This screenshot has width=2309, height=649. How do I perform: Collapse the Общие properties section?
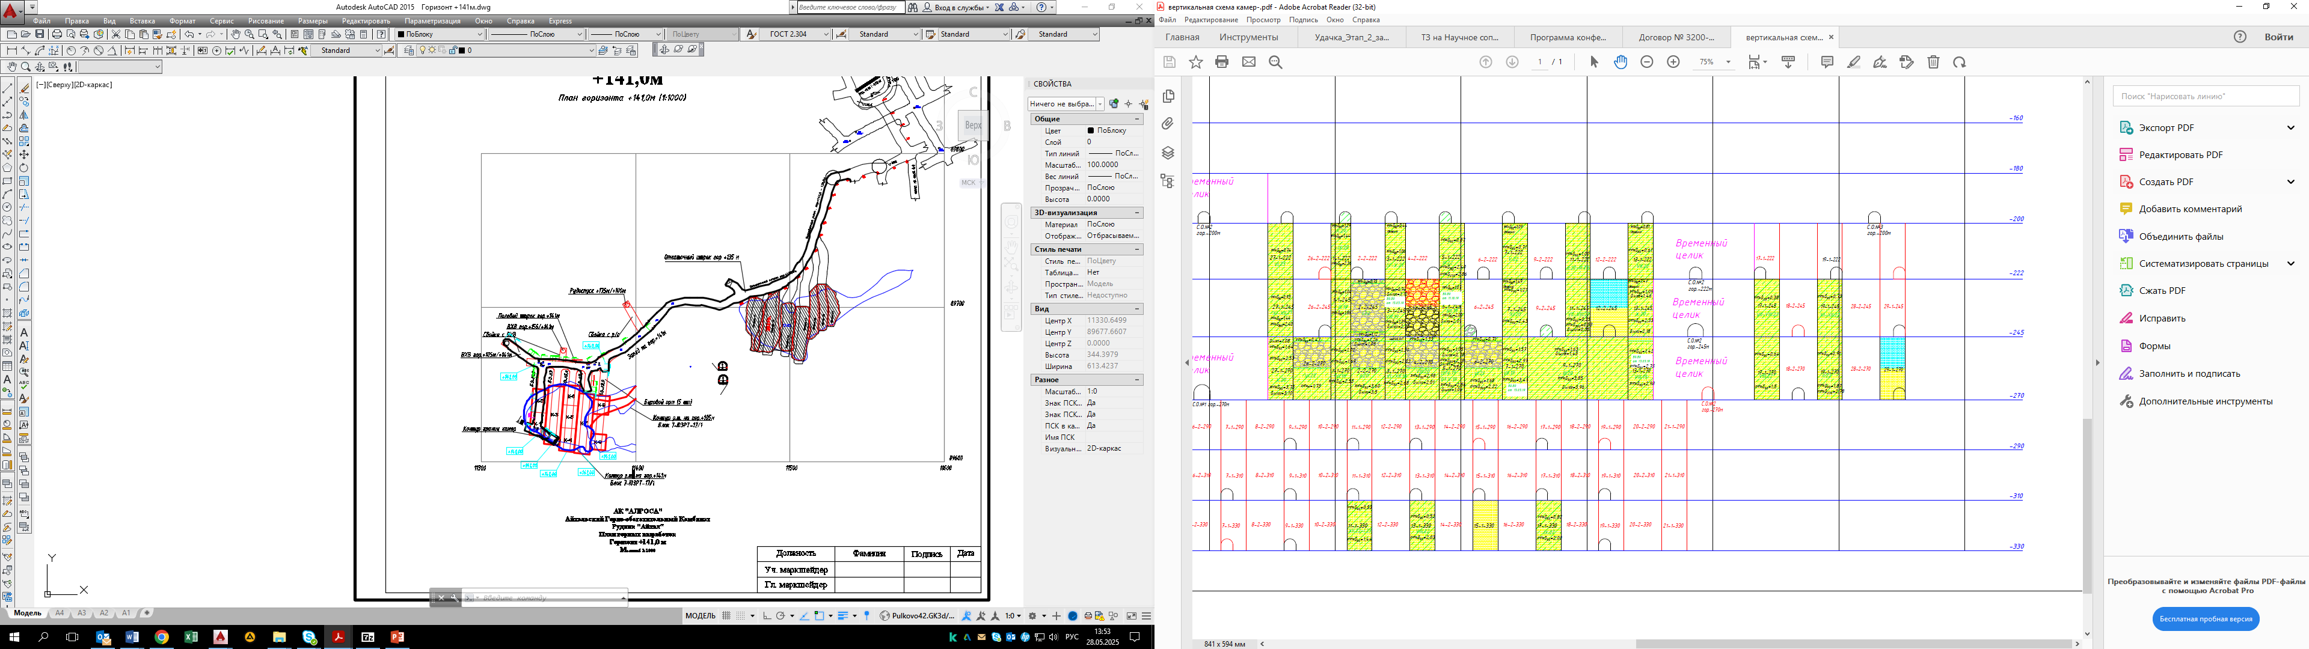pyautogui.click(x=1138, y=118)
